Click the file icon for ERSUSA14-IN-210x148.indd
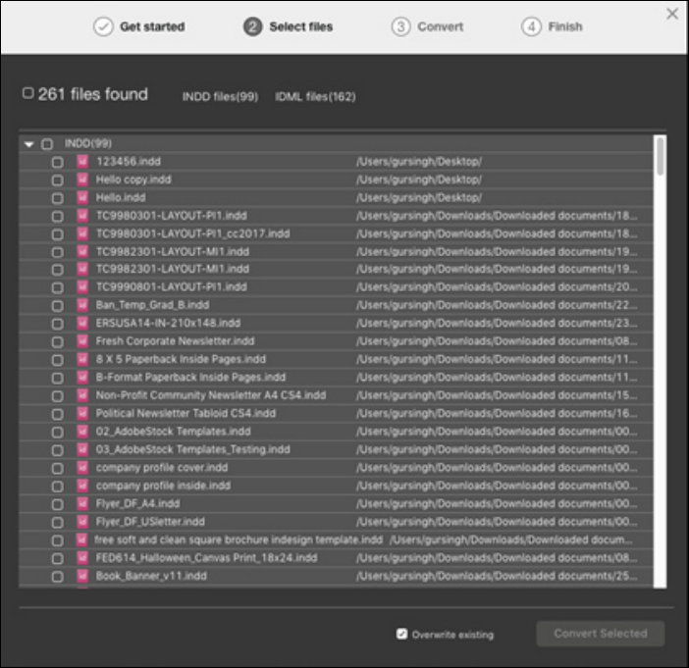The width and height of the screenshot is (689, 668). click(x=82, y=324)
